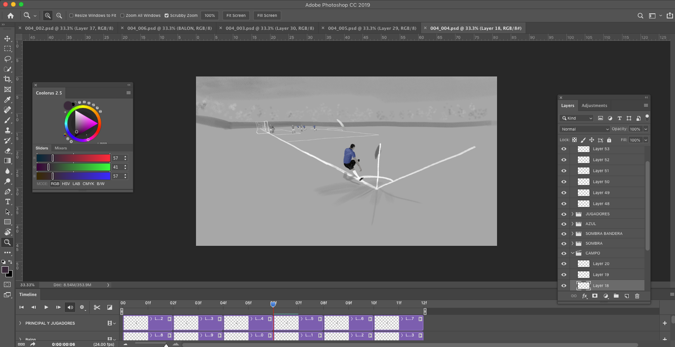Screen dimensions: 675x347
Task: Adjust the red R slider in Coolorus
Action: 73,158
